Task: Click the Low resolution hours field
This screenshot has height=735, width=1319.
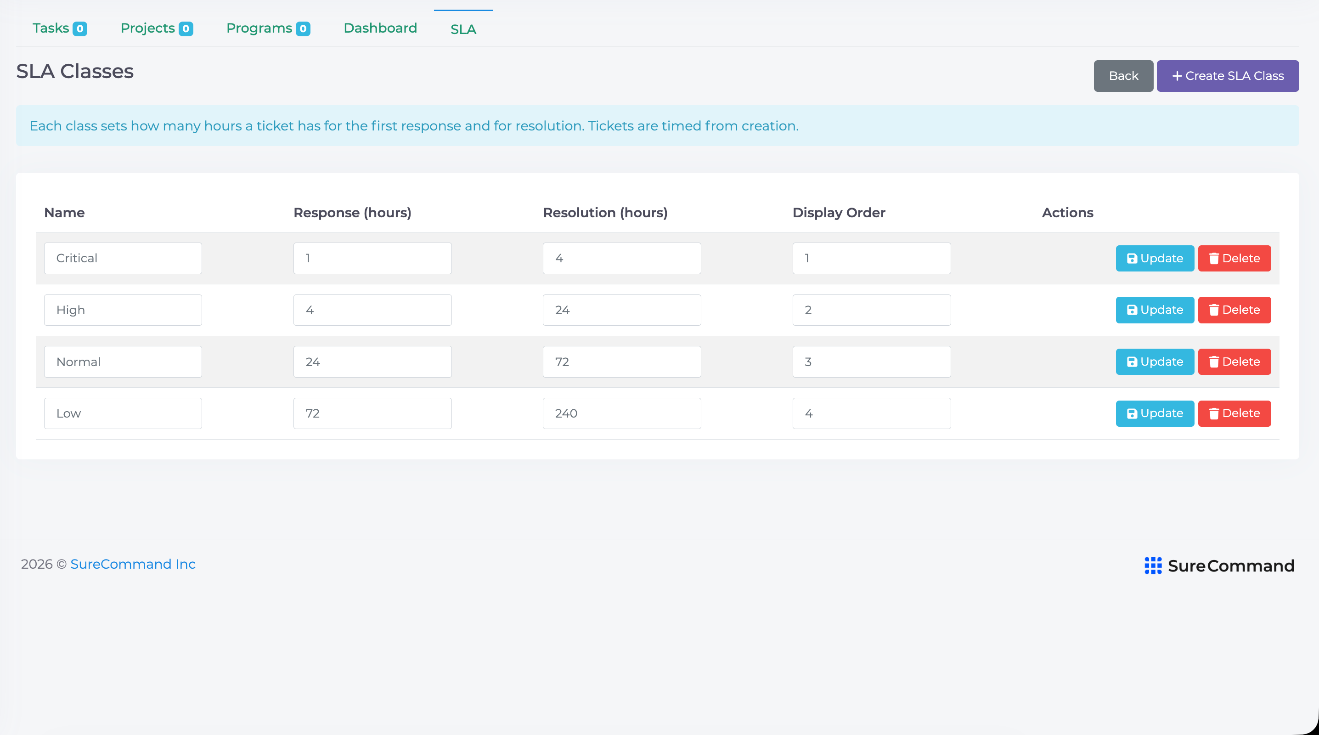Action: 621,413
